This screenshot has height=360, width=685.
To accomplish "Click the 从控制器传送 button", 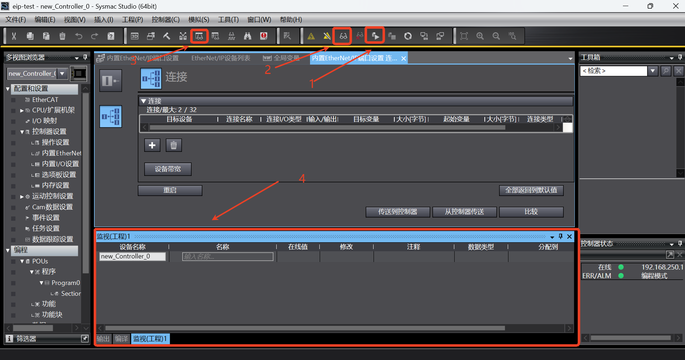I will point(465,212).
